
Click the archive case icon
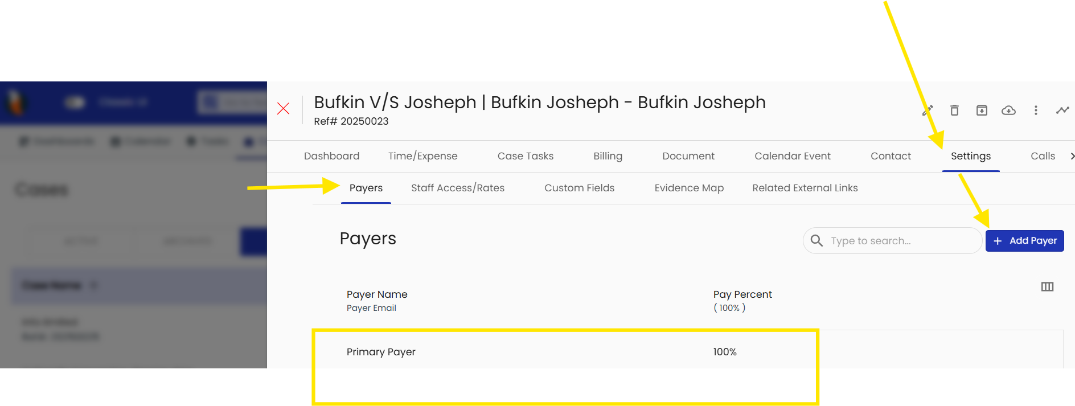[982, 110]
